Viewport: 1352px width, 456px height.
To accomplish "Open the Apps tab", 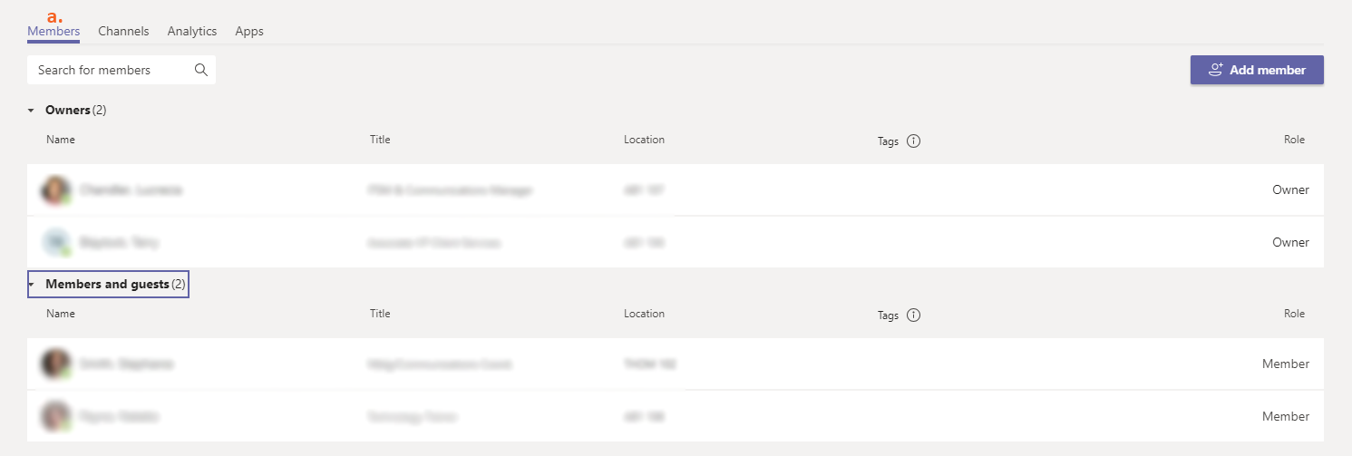I will tap(249, 31).
